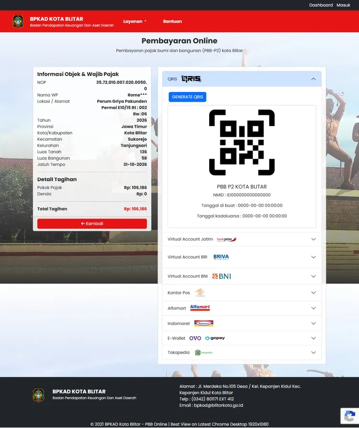Viewport: 359px width, 428px height.
Task: Expand the Tokopedia payment option
Action: coord(242,353)
